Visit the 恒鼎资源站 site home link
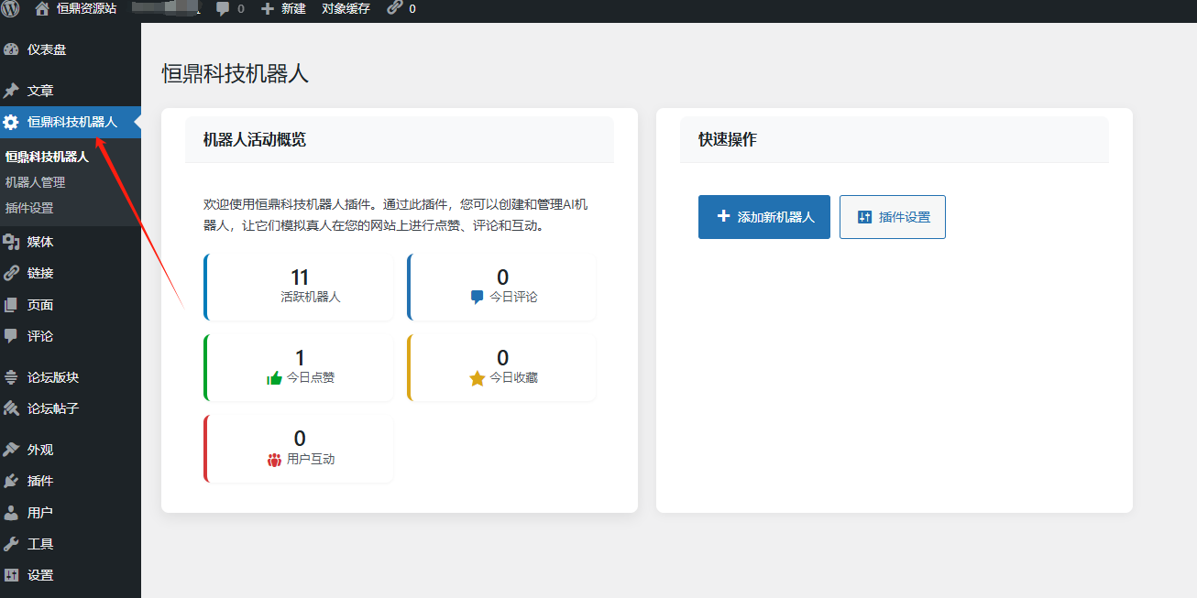 76,8
